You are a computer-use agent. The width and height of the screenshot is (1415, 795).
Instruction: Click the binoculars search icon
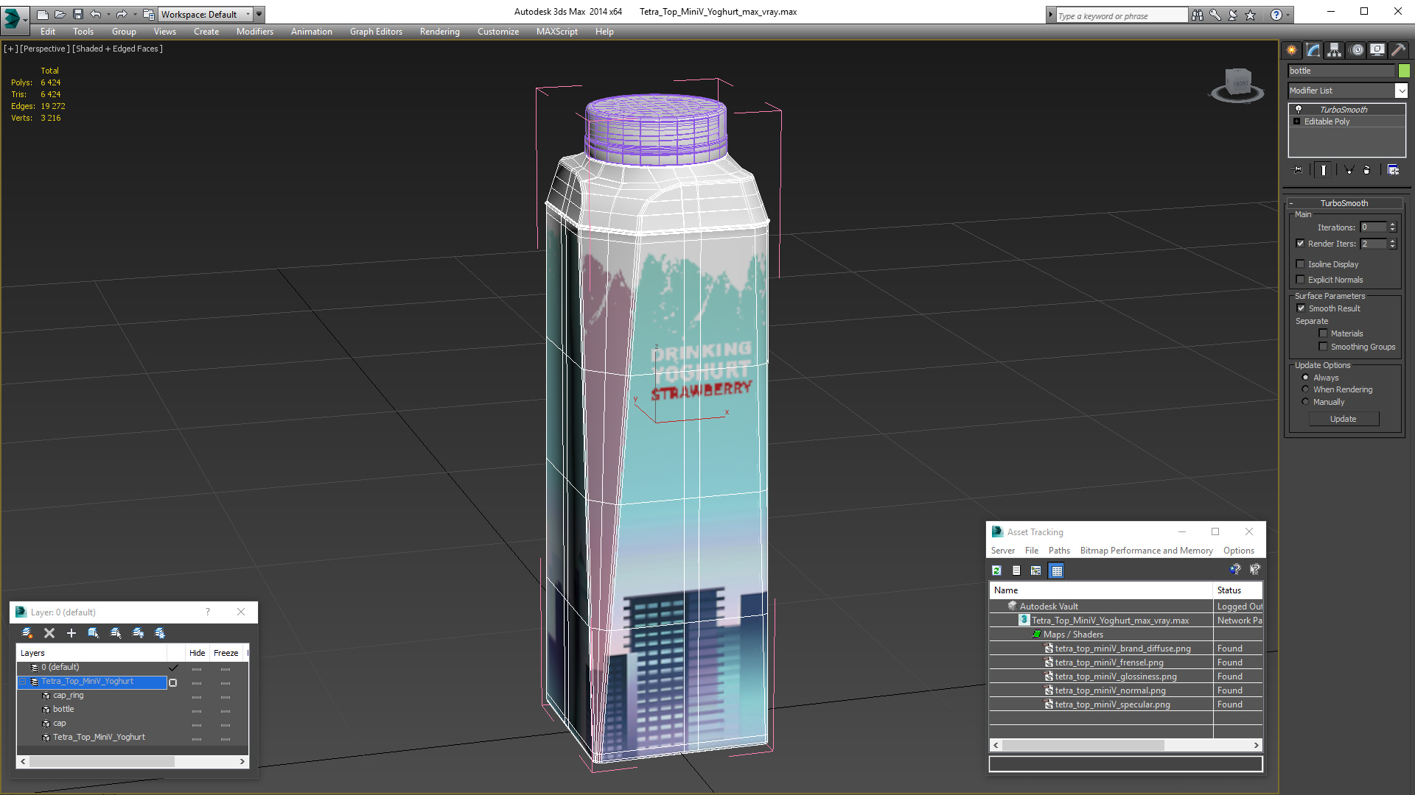[x=1198, y=15]
